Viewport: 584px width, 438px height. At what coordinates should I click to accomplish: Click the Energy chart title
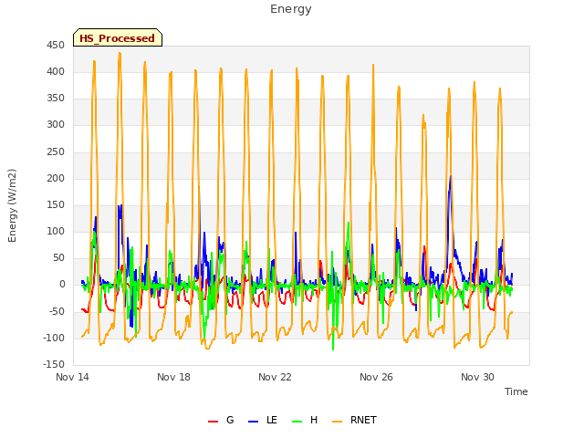pyautogui.click(x=291, y=9)
